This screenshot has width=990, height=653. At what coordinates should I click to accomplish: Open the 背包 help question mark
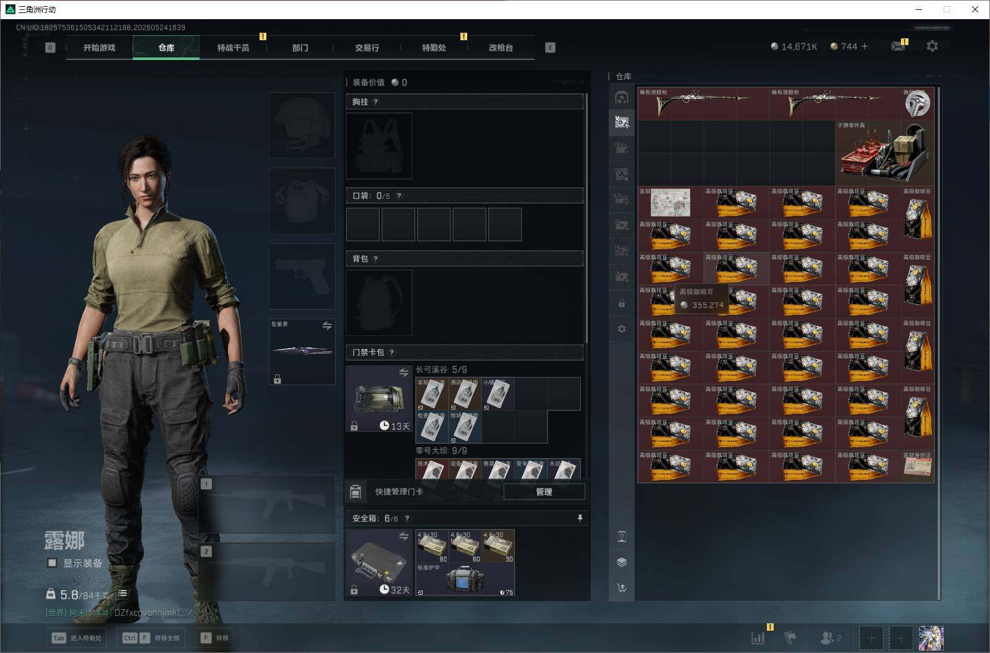click(x=376, y=259)
